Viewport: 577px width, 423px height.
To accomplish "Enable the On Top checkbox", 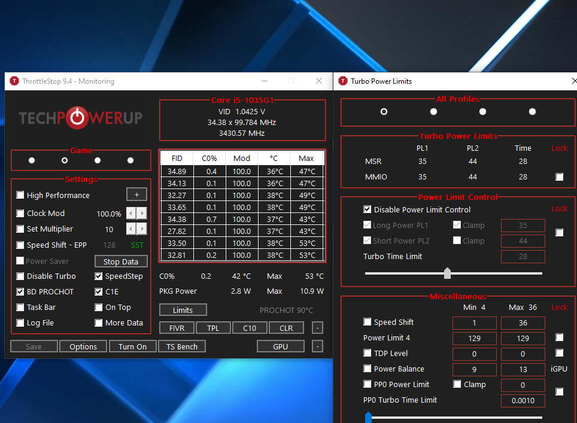I will [98, 307].
